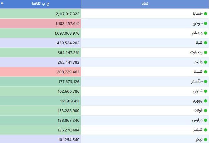Click the value 364,247,261

click(69, 52)
